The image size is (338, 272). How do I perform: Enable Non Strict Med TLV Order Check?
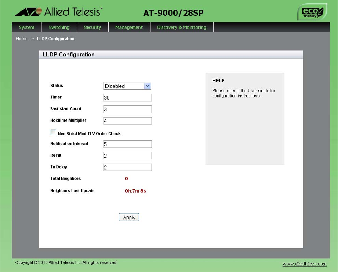click(53, 133)
